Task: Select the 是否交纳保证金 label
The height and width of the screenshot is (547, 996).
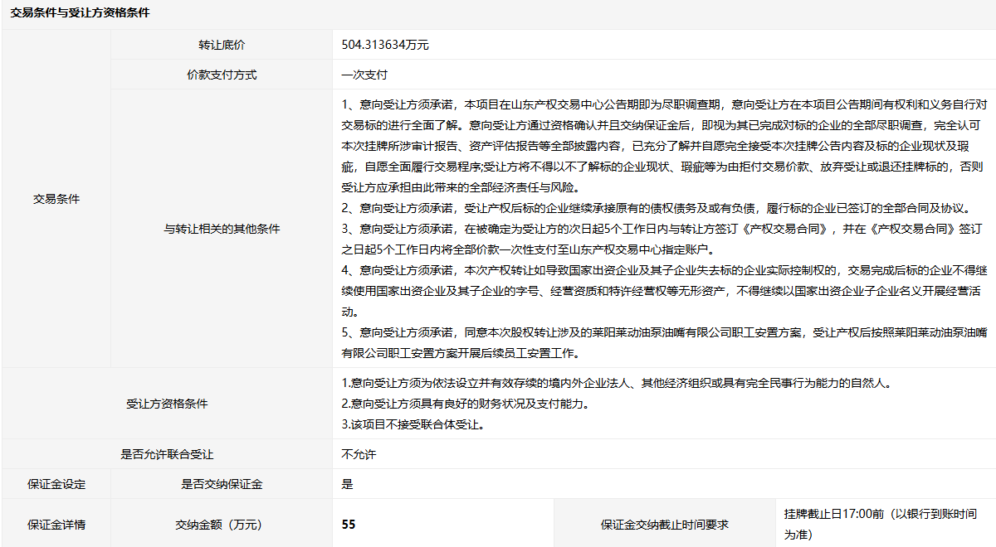Action: point(222,484)
